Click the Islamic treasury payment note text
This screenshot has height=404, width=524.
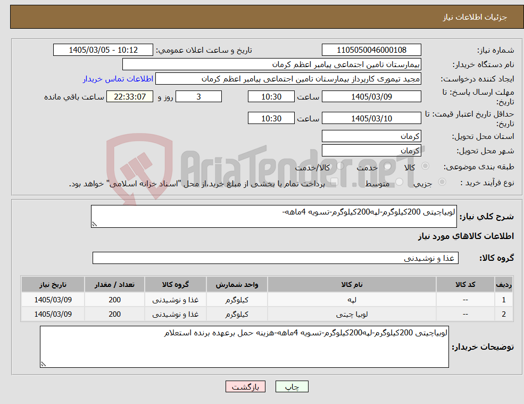pyautogui.click(x=197, y=184)
